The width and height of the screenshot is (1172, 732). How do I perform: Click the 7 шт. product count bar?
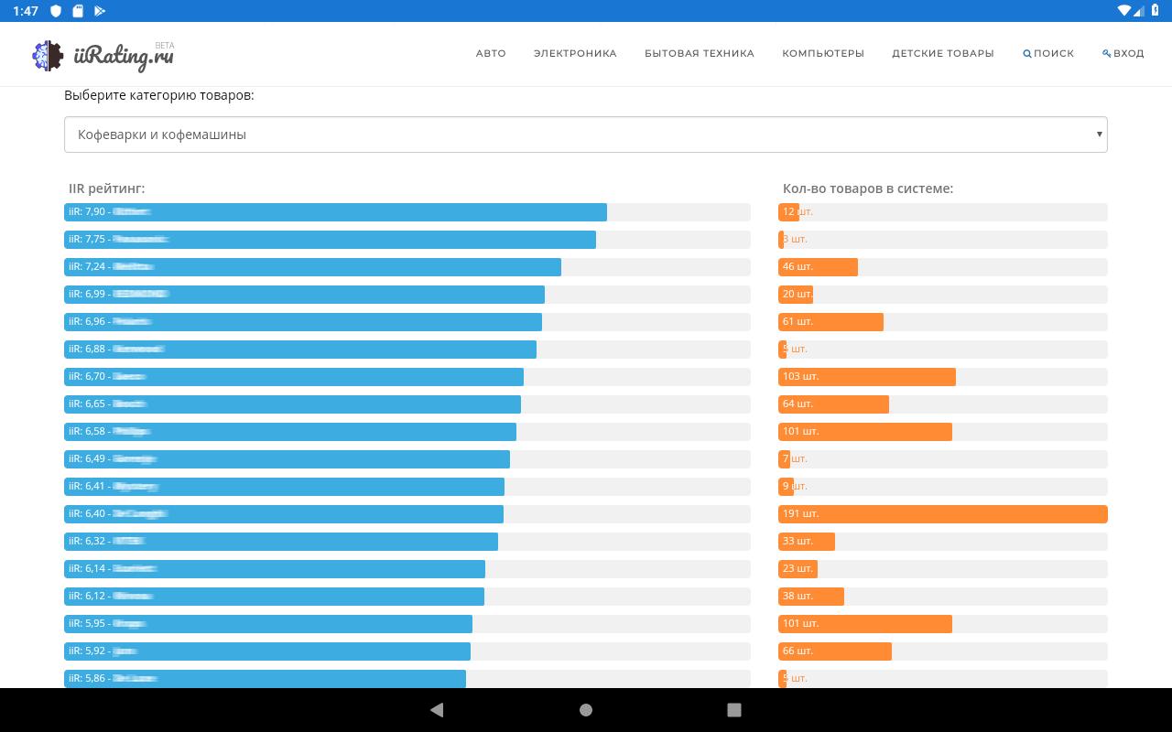pos(785,459)
